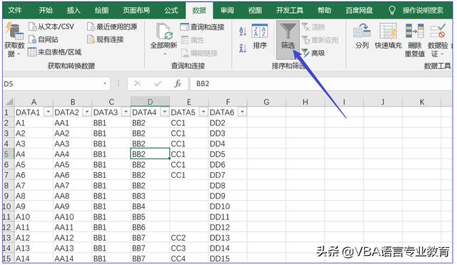Screen dimensions: 457x265
Task: Select cell containing AA10
Action: tap(72, 217)
